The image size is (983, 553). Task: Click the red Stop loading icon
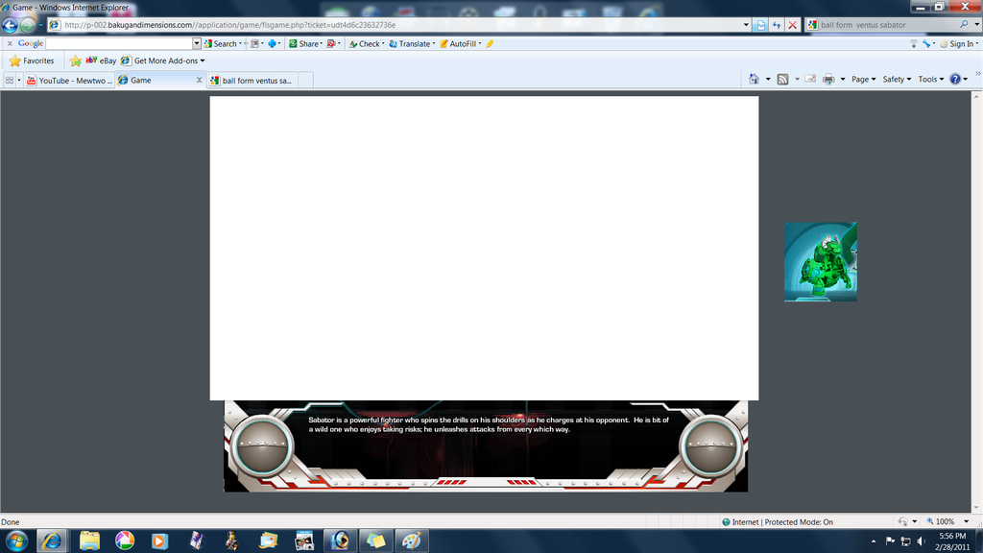pyautogui.click(x=792, y=25)
